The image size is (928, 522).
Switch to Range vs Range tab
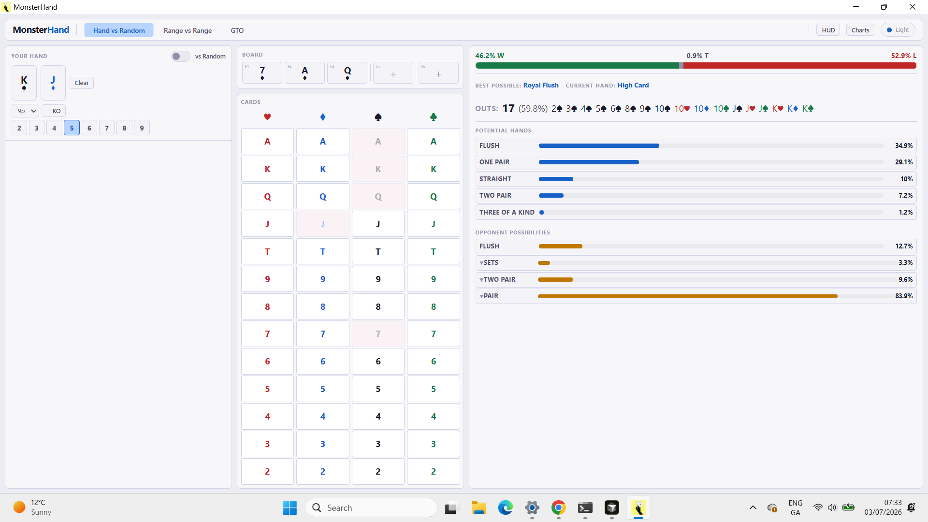point(188,30)
